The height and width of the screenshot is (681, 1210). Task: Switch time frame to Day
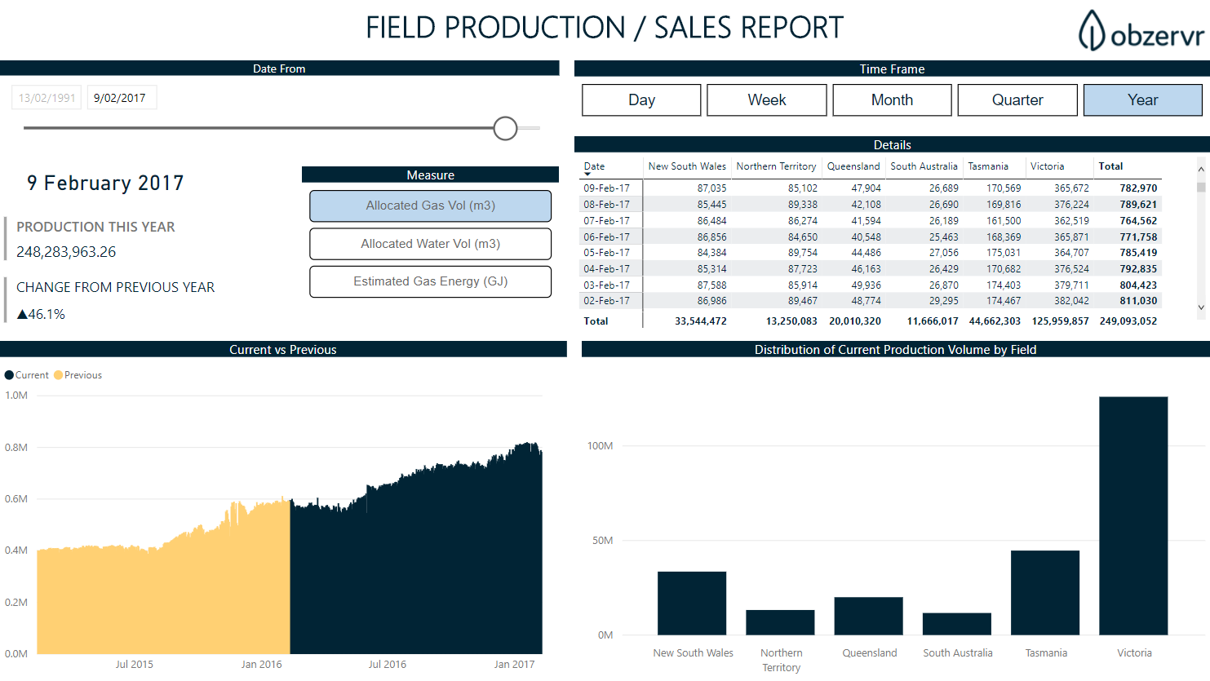coord(641,100)
